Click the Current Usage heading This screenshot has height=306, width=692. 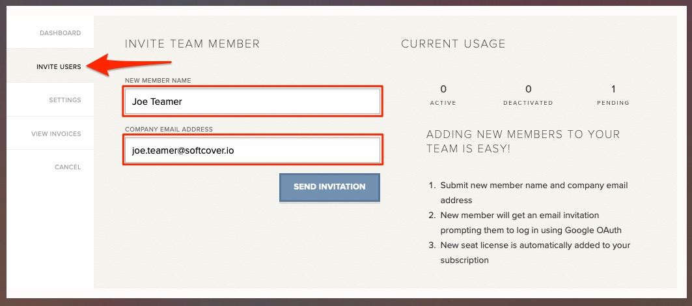click(x=453, y=44)
